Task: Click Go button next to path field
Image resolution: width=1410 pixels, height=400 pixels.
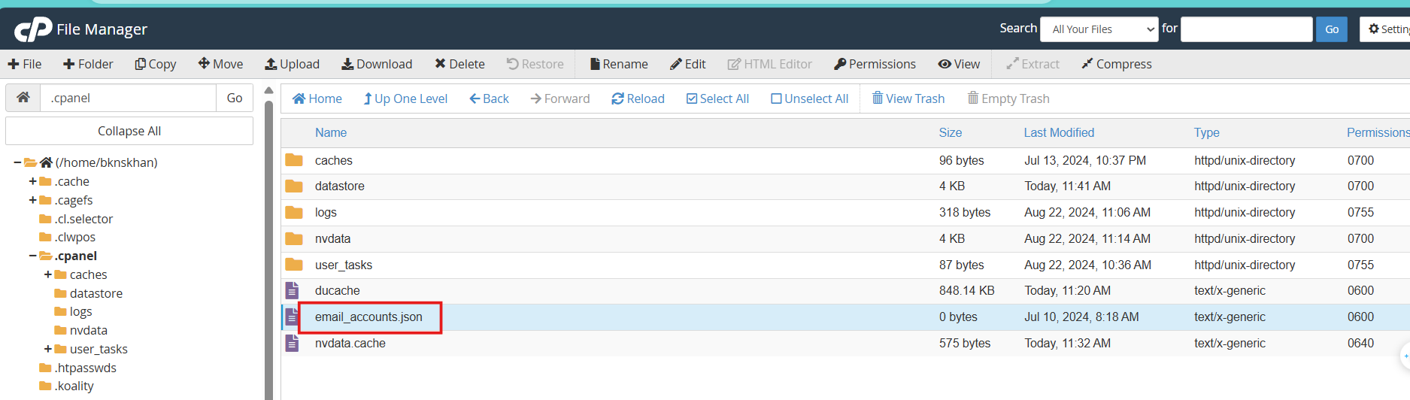Action: 235,98
